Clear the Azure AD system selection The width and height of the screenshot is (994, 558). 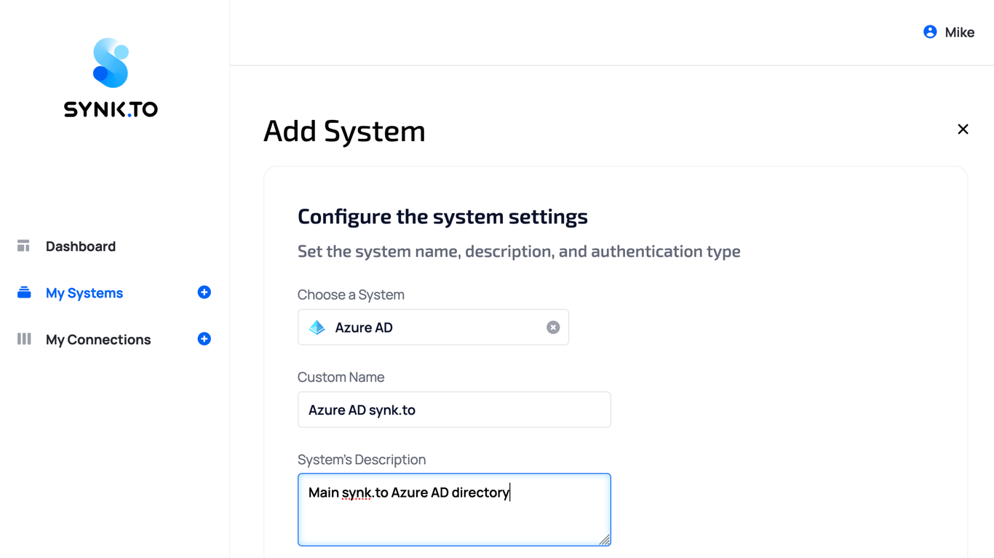(553, 327)
